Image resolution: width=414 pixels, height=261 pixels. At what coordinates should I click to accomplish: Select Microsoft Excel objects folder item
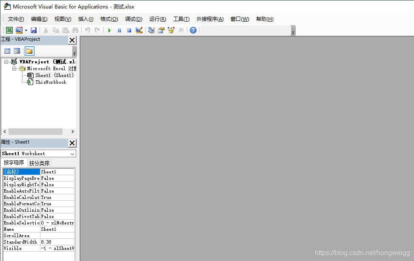[51, 68]
